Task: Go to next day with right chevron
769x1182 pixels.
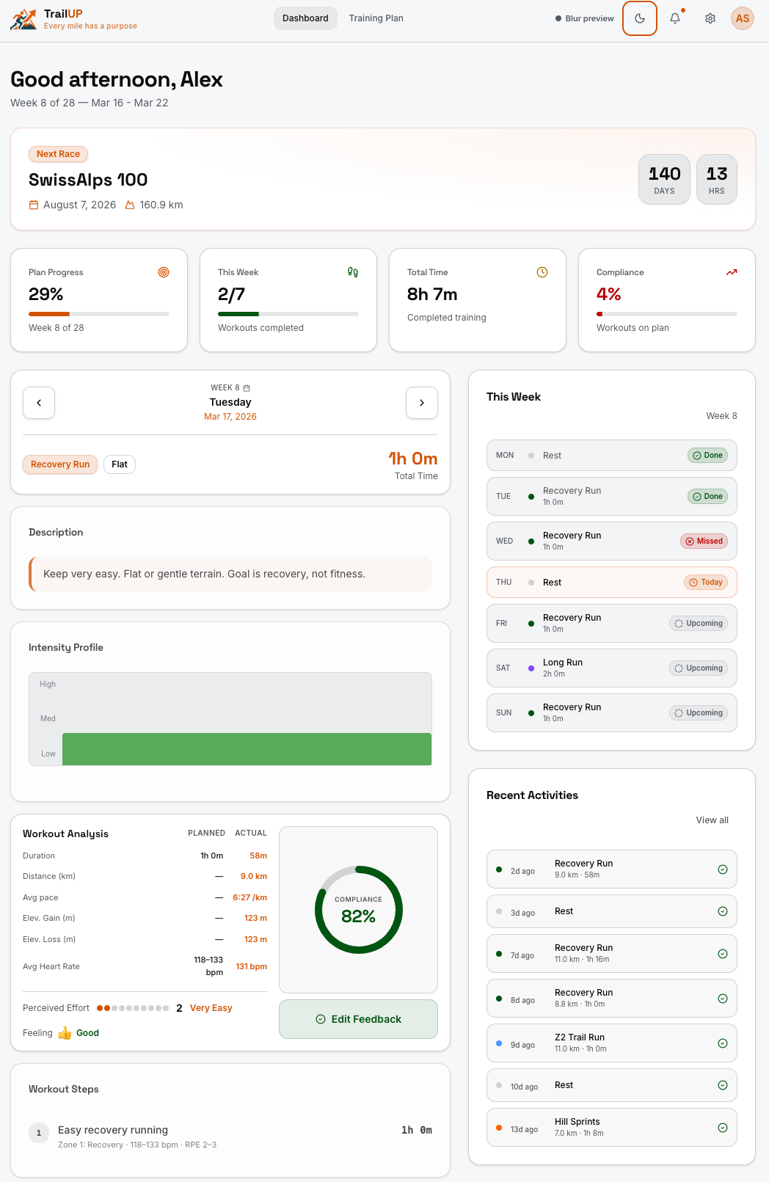Action: pos(422,403)
